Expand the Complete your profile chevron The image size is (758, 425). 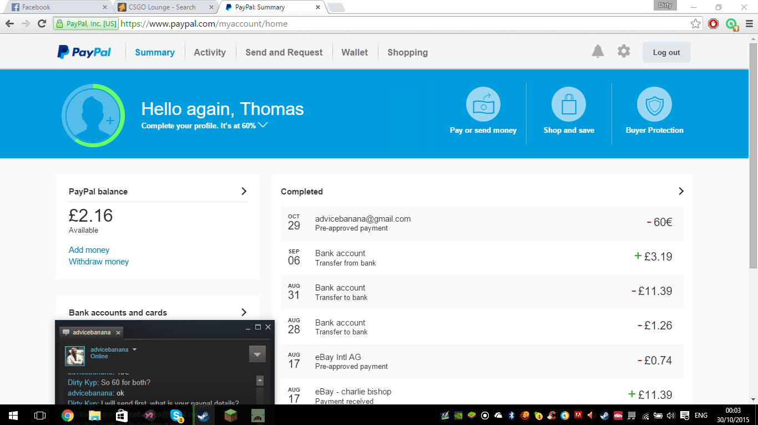(x=263, y=125)
